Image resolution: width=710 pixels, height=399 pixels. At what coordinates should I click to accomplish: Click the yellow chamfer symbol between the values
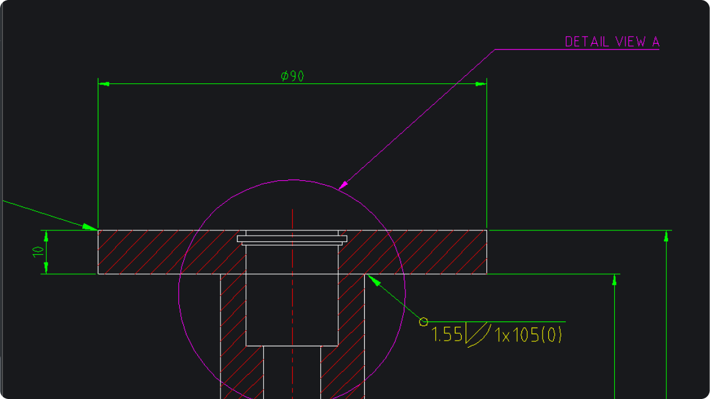(477, 334)
